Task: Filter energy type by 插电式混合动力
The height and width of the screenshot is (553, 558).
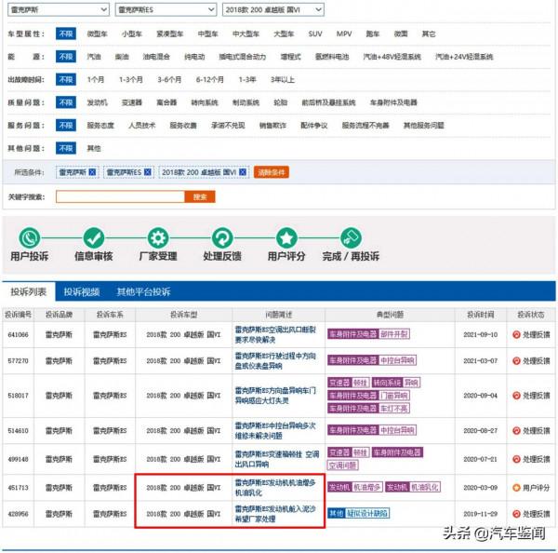Action: tap(243, 57)
